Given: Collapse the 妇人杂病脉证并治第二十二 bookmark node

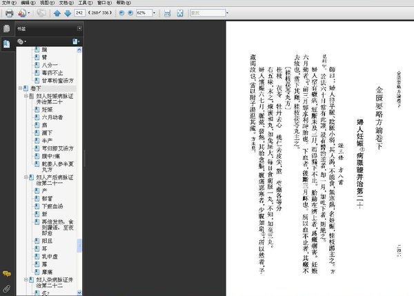Looking at the screenshot, I should coord(26,279).
